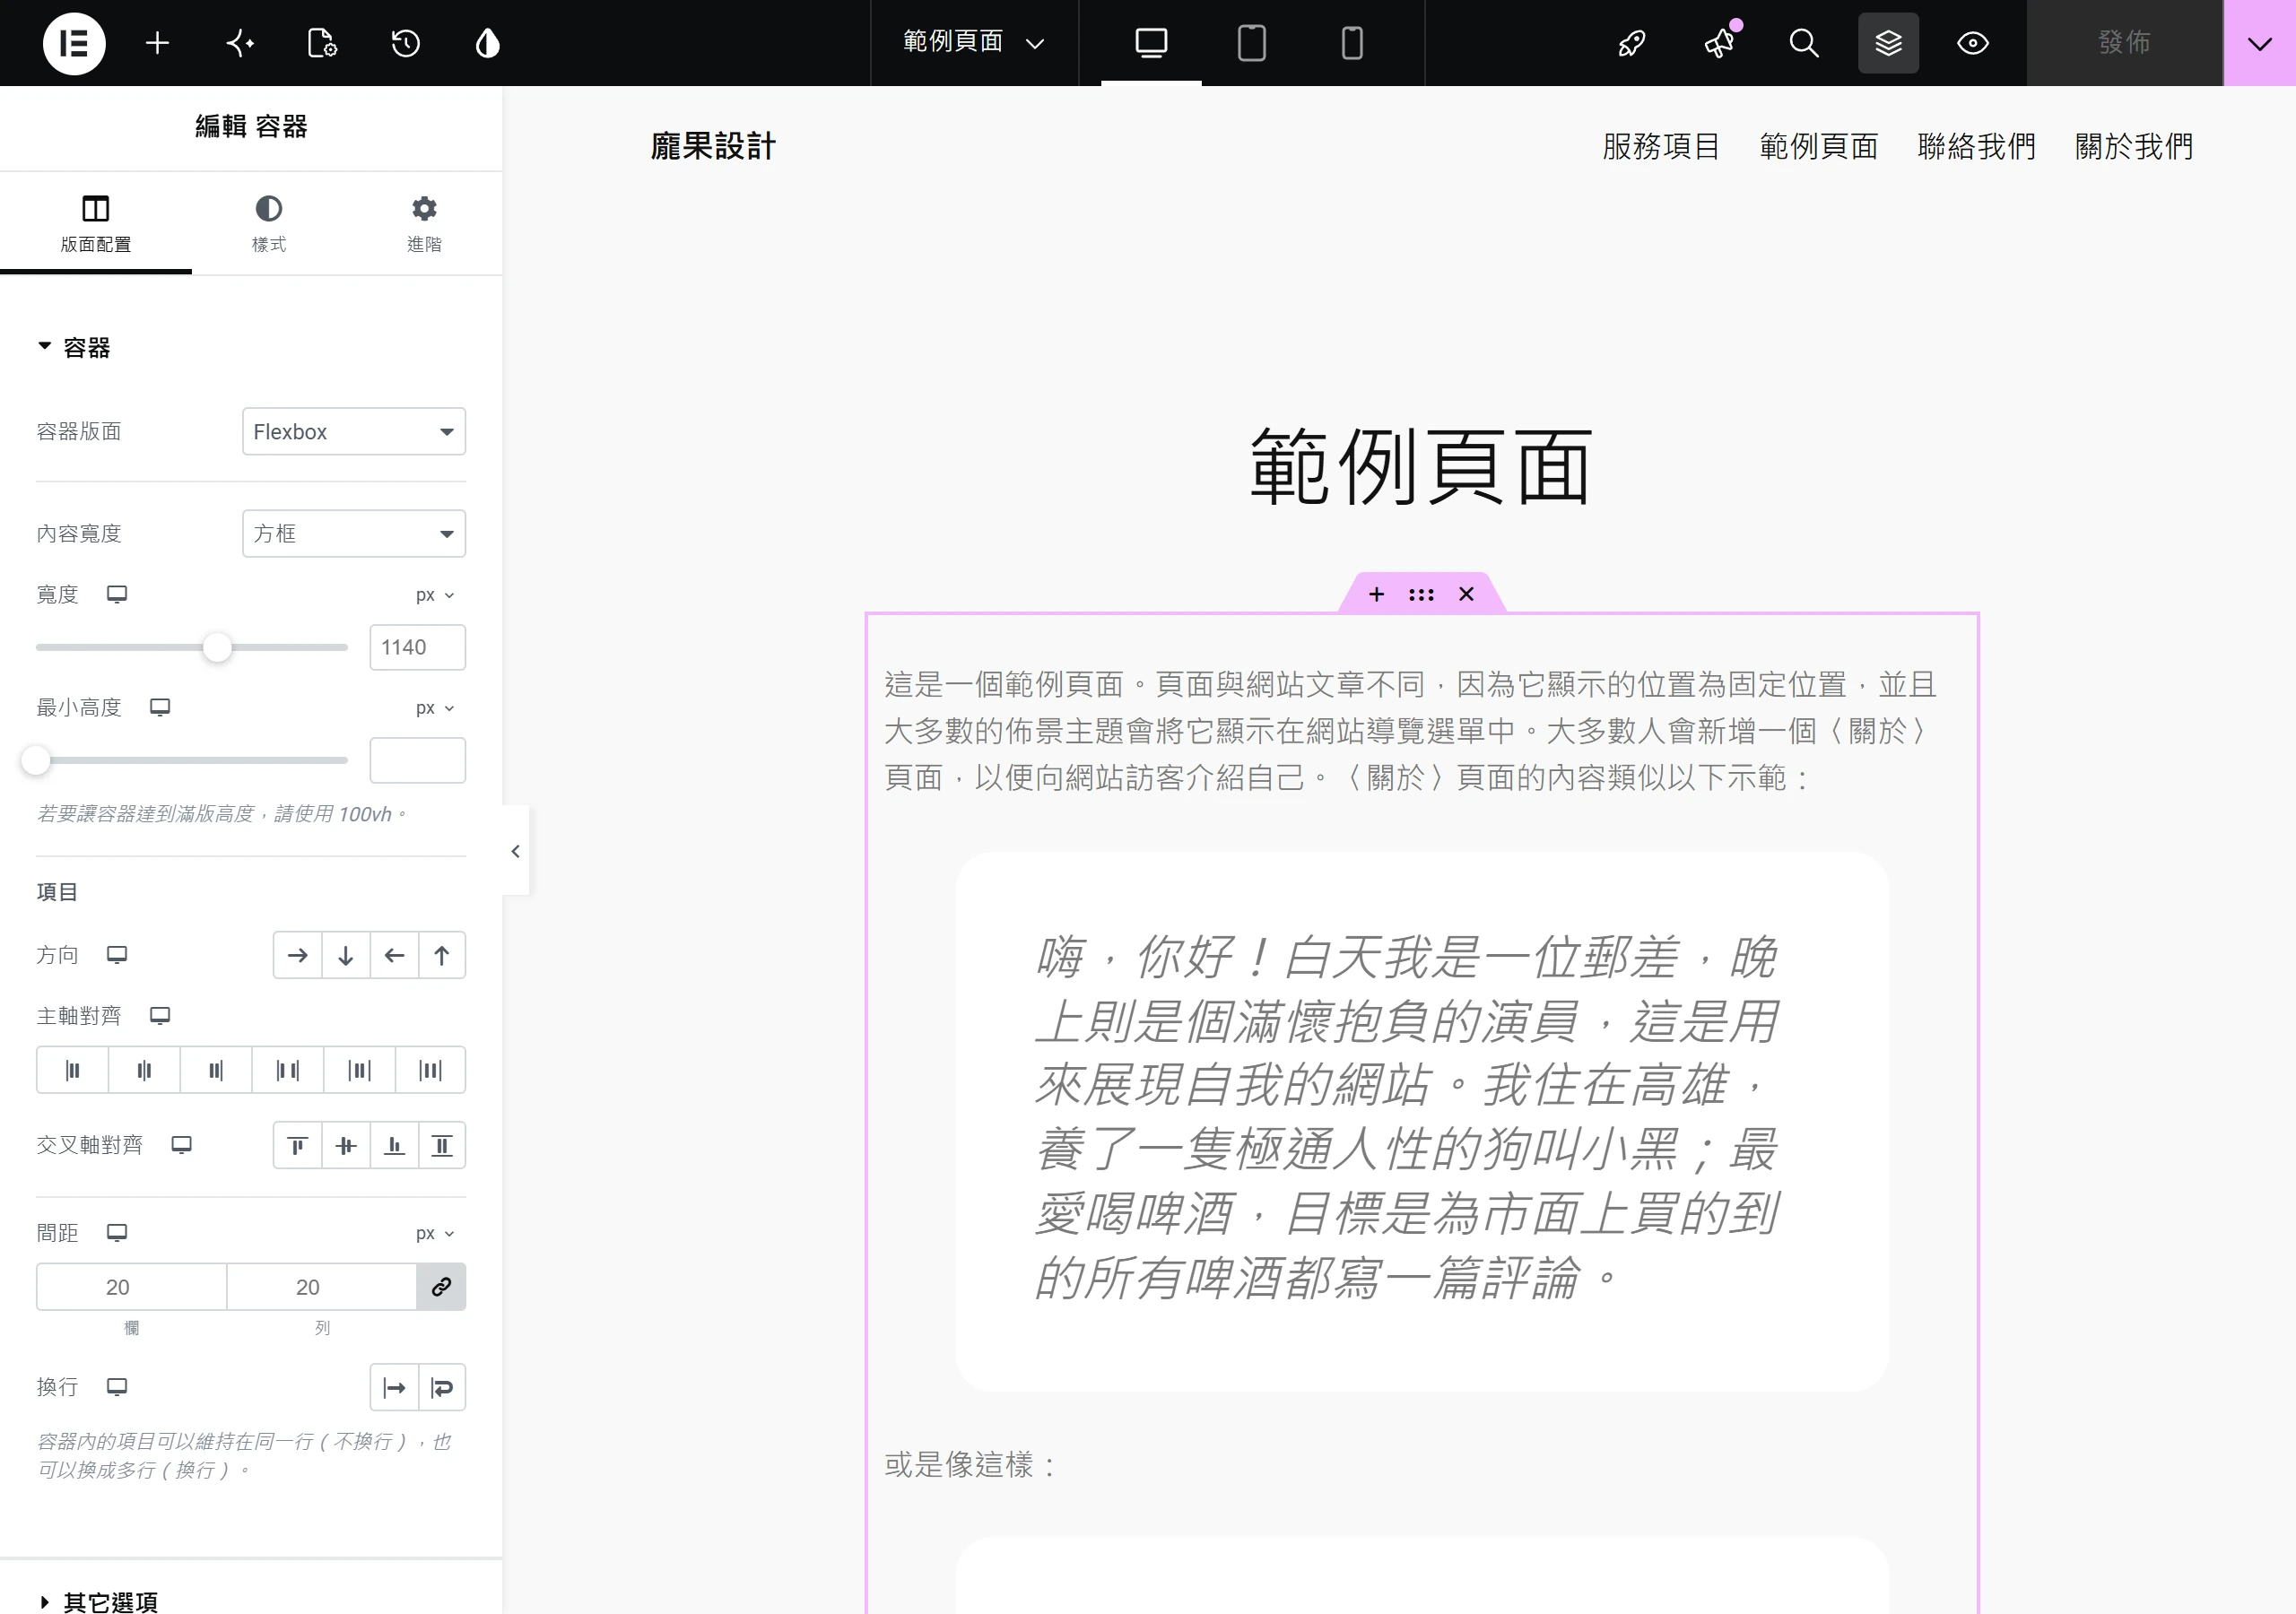Justify content space evenly
Screen dimensions: 2296x1614
point(431,1070)
